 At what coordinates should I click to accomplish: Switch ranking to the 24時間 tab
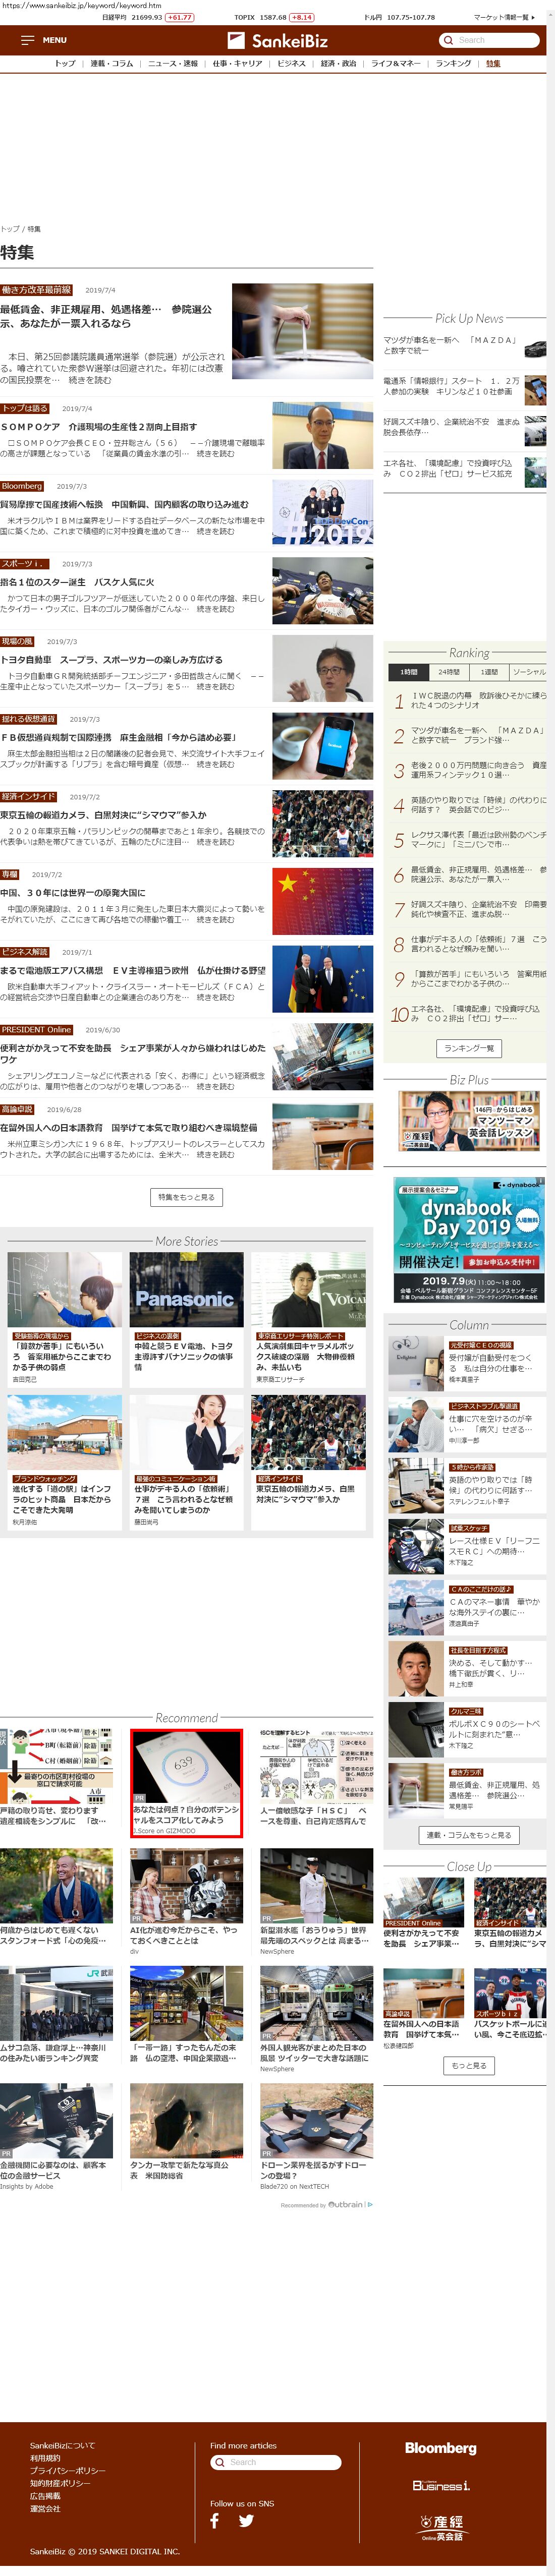(x=449, y=672)
